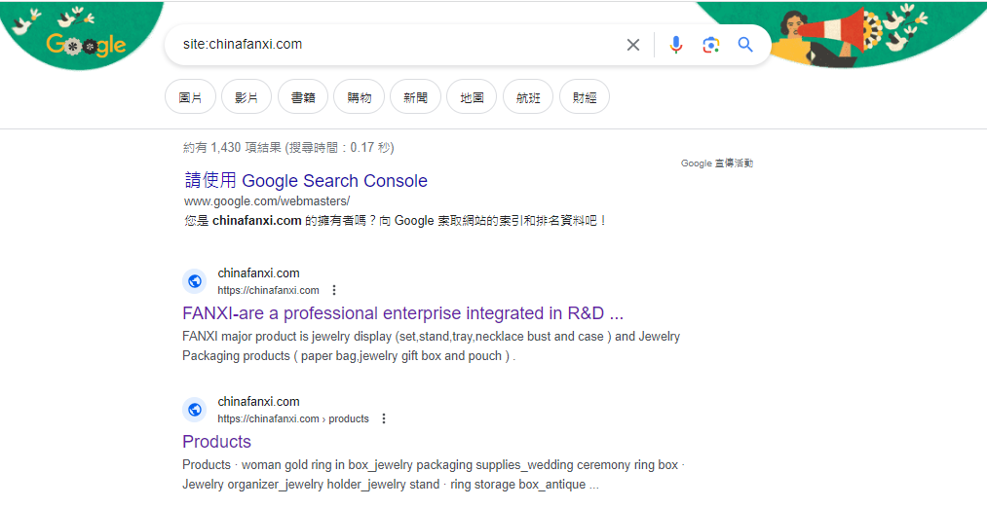Switch to the 財經 filter tab
Image resolution: width=987 pixels, height=508 pixels.
[585, 96]
